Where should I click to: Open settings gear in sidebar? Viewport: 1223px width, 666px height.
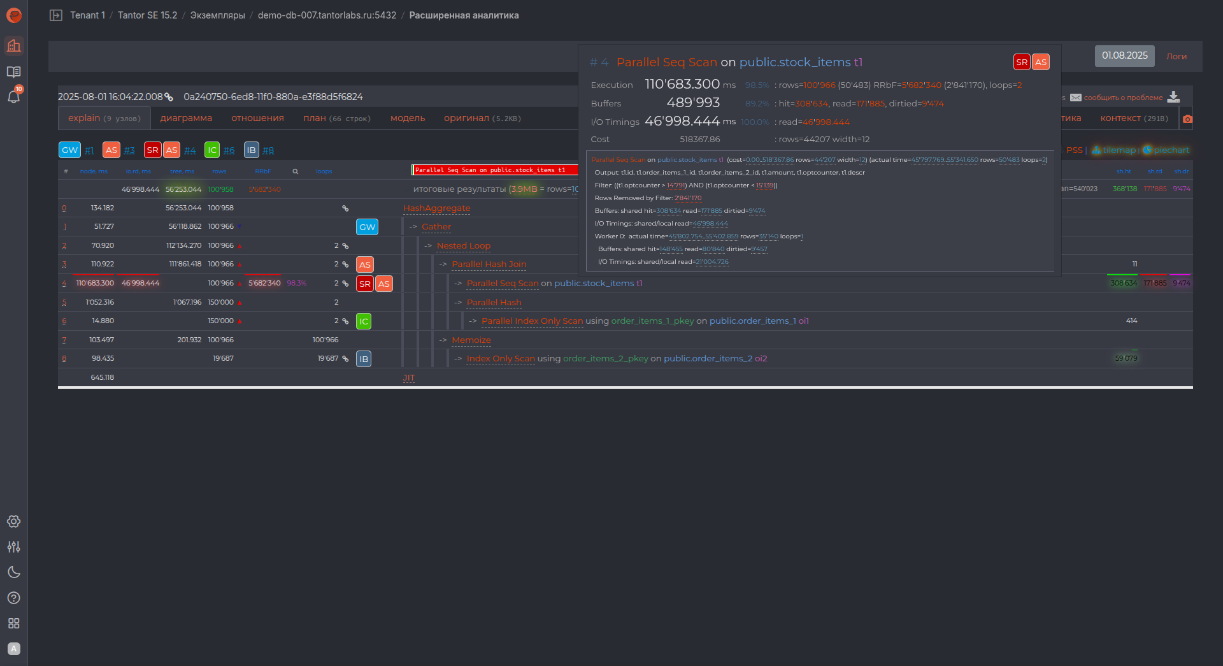(x=13, y=521)
